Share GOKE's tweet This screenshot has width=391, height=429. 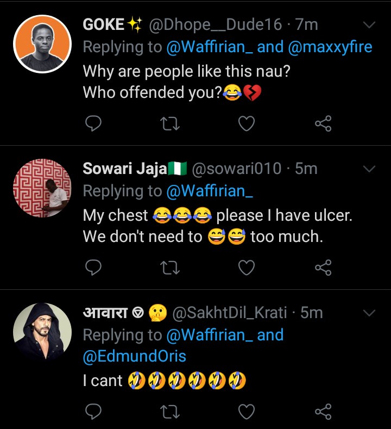[323, 124]
